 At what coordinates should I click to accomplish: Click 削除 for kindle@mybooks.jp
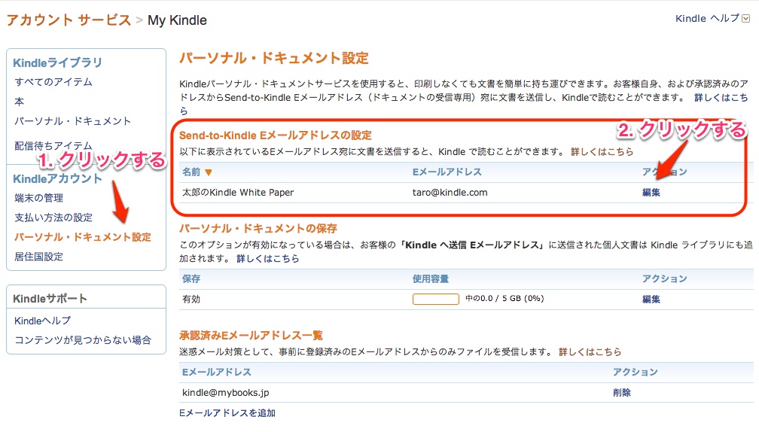pyautogui.click(x=622, y=392)
